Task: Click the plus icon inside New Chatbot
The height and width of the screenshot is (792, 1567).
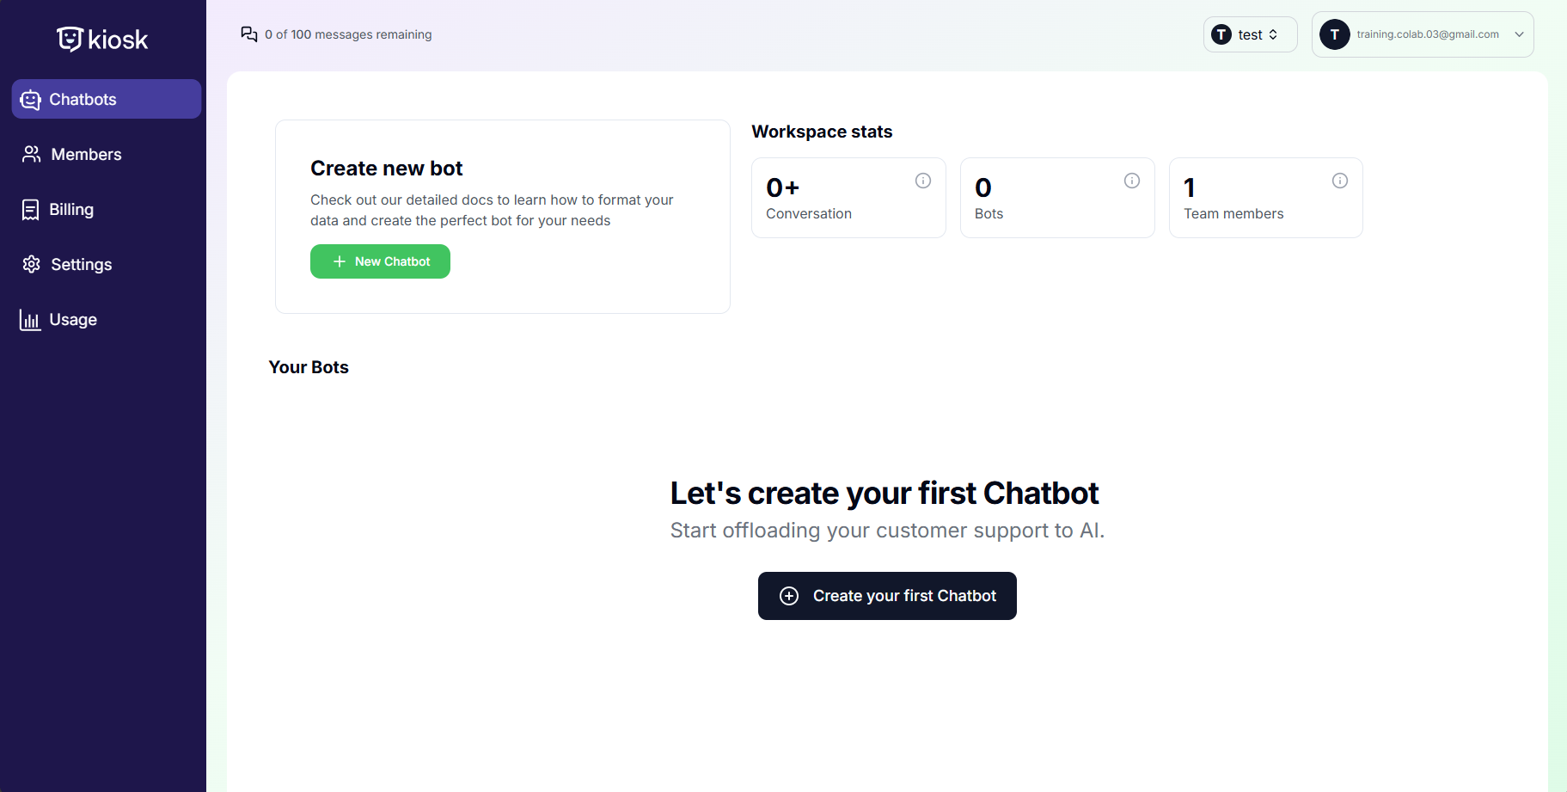Action: coord(340,261)
